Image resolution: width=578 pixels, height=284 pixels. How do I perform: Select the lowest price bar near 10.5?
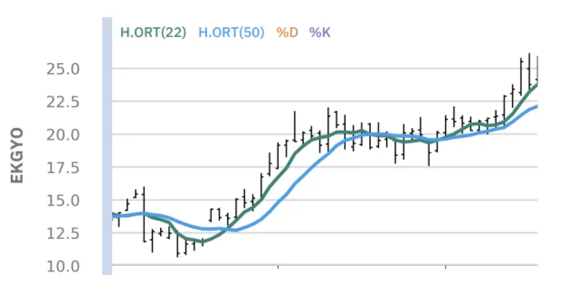tap(178, 246)
